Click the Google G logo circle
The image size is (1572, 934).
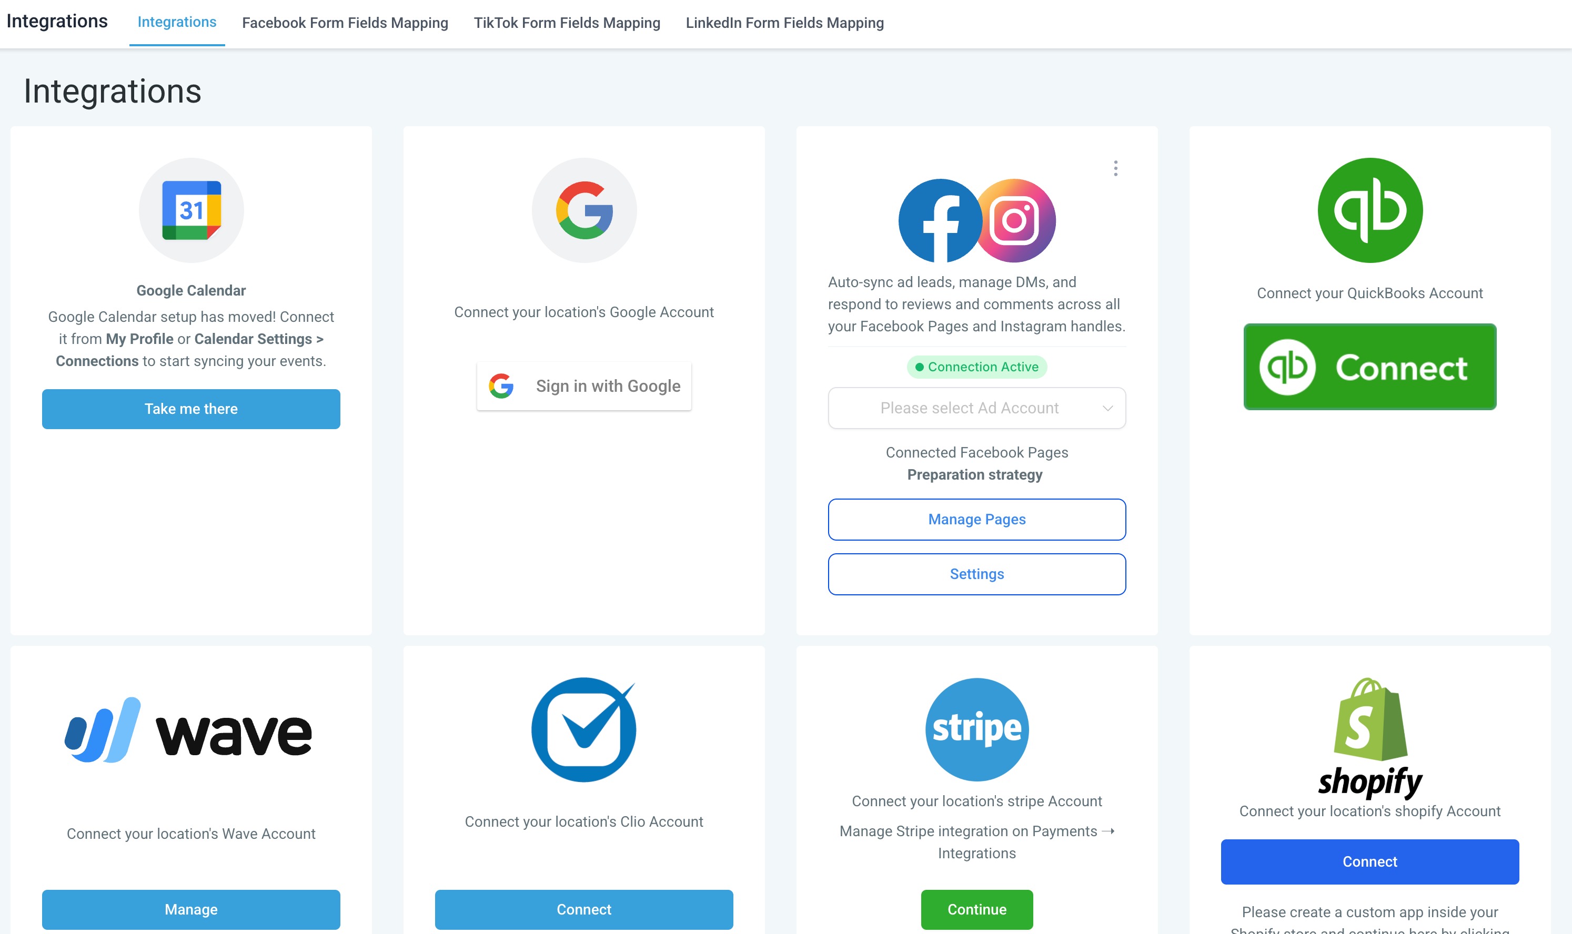pyautogui.click(x=584, y=210)
